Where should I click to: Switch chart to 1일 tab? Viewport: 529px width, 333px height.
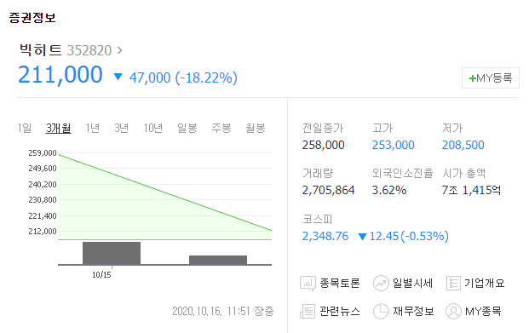[25, 129]
